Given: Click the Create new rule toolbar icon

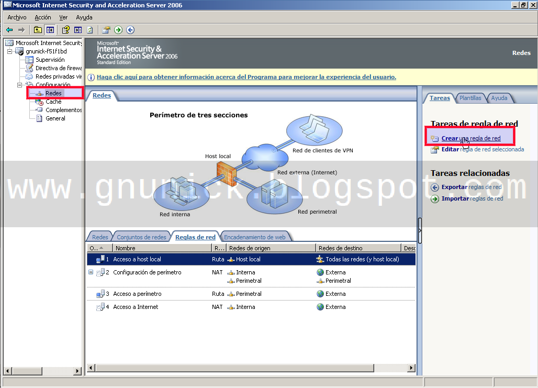Looking at the screenshot, I should 106,30.
